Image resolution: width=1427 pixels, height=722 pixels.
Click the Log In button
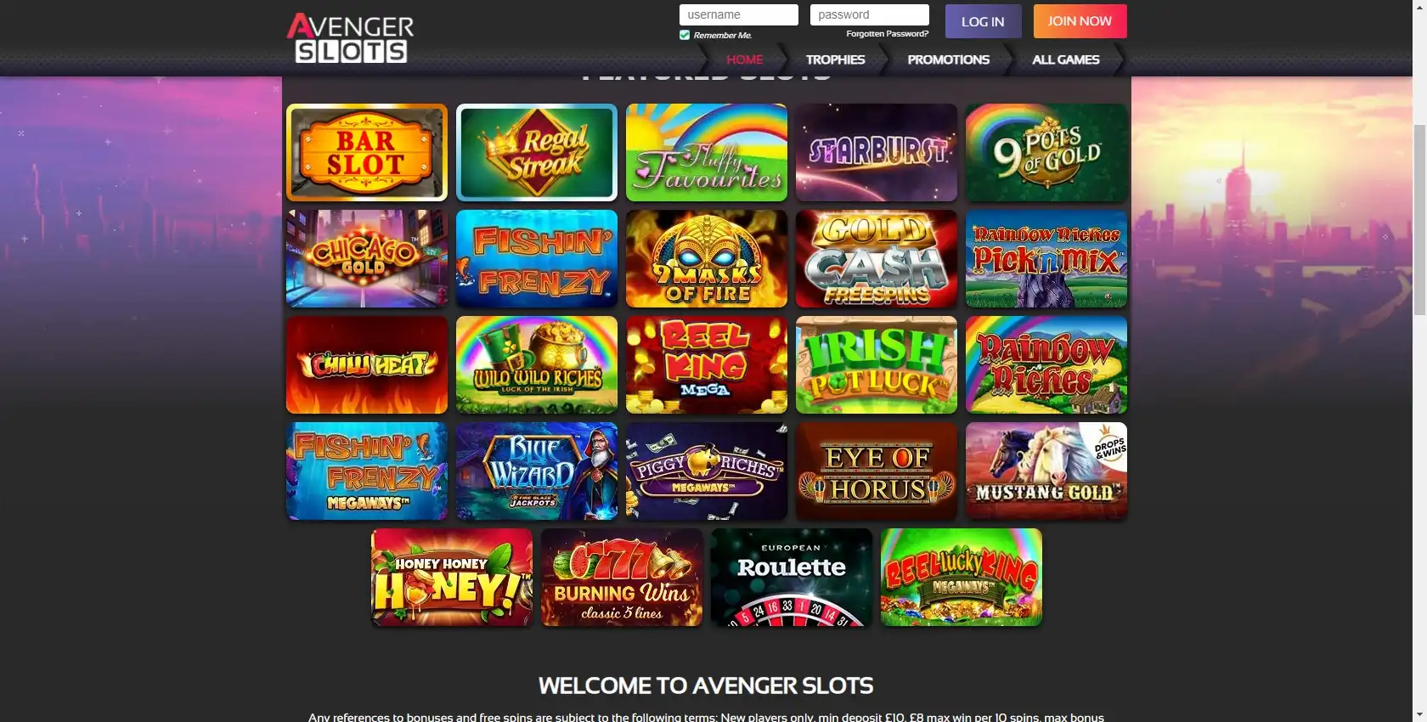[x=983, y=21]
